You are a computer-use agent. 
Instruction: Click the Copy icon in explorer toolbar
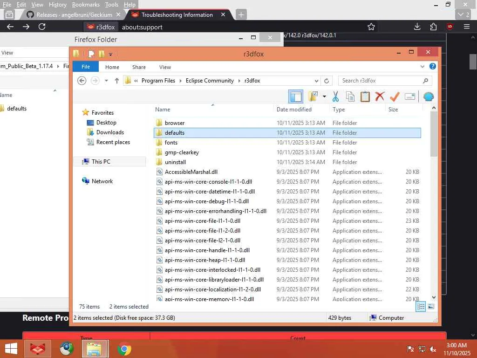tap(350, 96)
